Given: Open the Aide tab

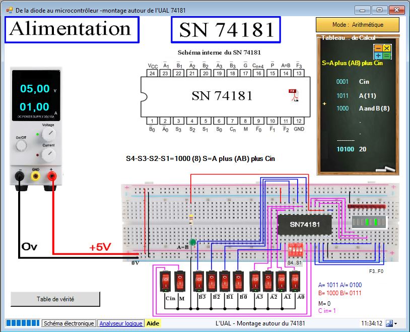Looking at the screenshot, I should (x=153, y=323).
